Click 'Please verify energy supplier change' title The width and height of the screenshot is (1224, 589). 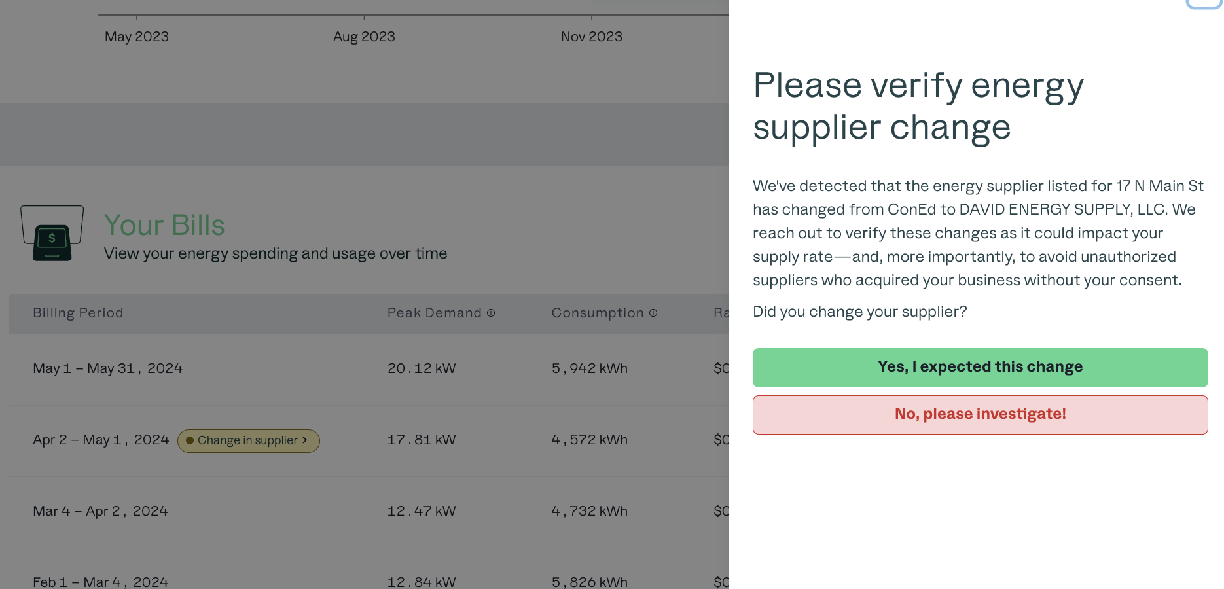(x=918, y=106)
